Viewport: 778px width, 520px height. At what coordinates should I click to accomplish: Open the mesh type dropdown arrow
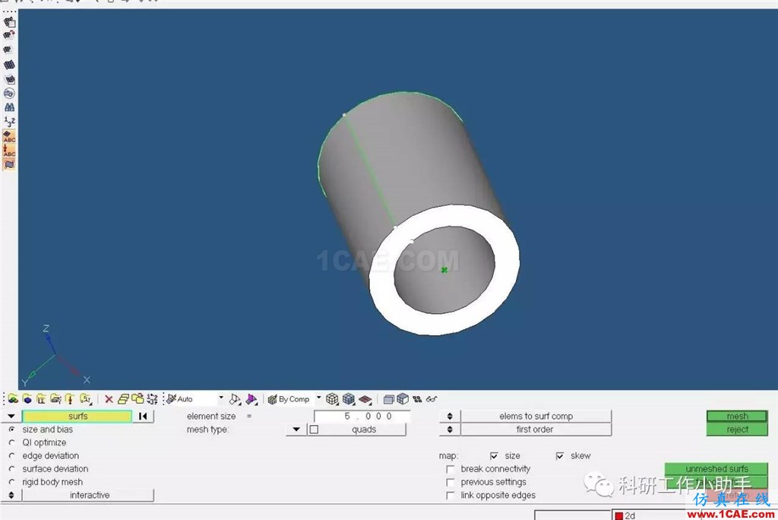pyautogui.click(x=296, y=430)
